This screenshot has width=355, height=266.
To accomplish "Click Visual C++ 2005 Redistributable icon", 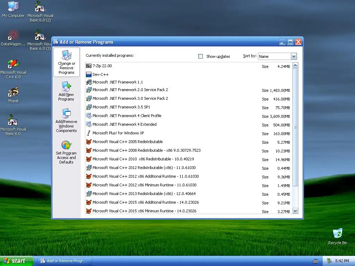I will click(x=89, y=142).
